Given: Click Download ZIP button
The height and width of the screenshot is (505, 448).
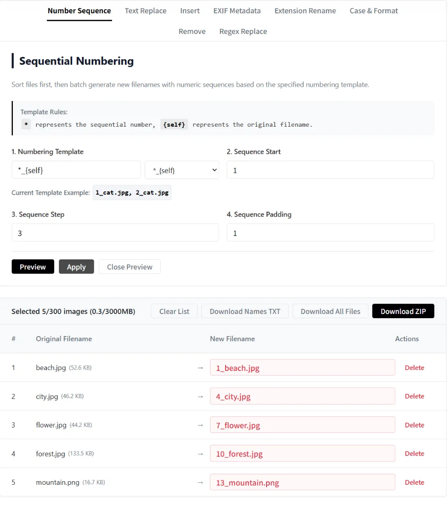Looking at the screenshot, I should 403,311.
